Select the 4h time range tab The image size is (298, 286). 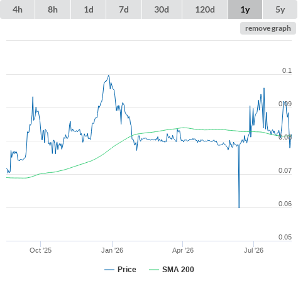[18, 9]
